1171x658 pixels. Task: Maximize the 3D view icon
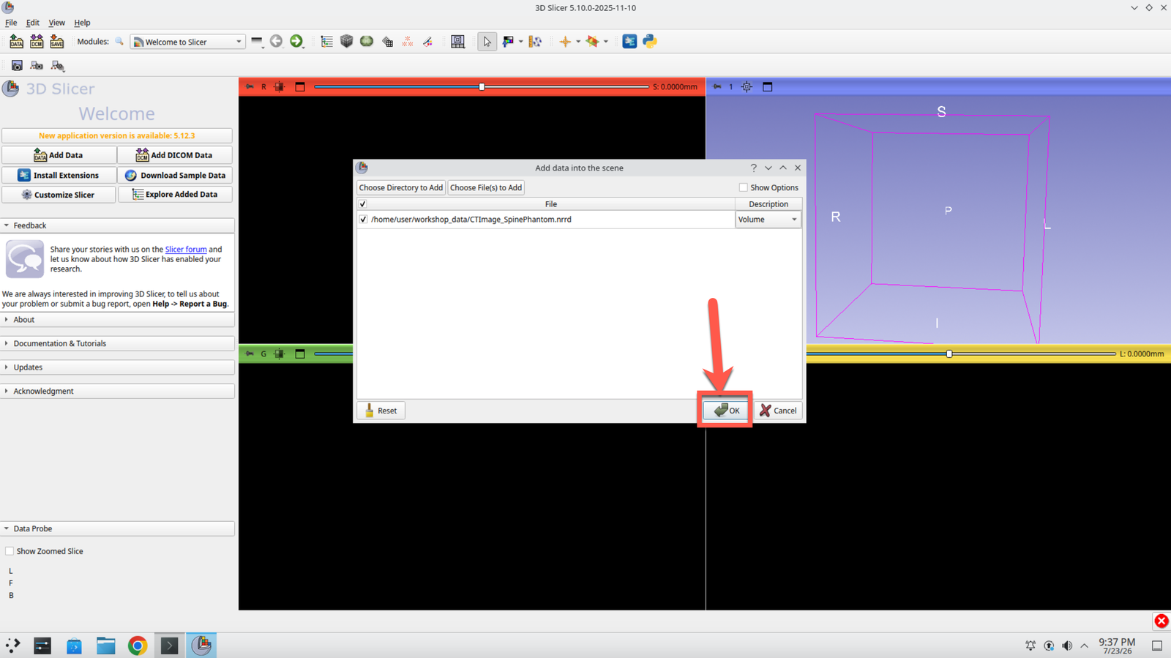pyautogui.click(x=767, y=86)
